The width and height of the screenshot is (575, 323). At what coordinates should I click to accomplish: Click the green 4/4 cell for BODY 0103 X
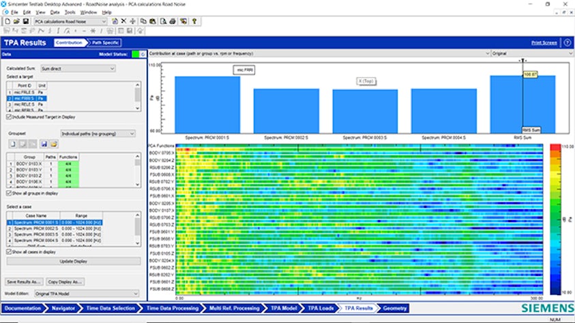68,164
